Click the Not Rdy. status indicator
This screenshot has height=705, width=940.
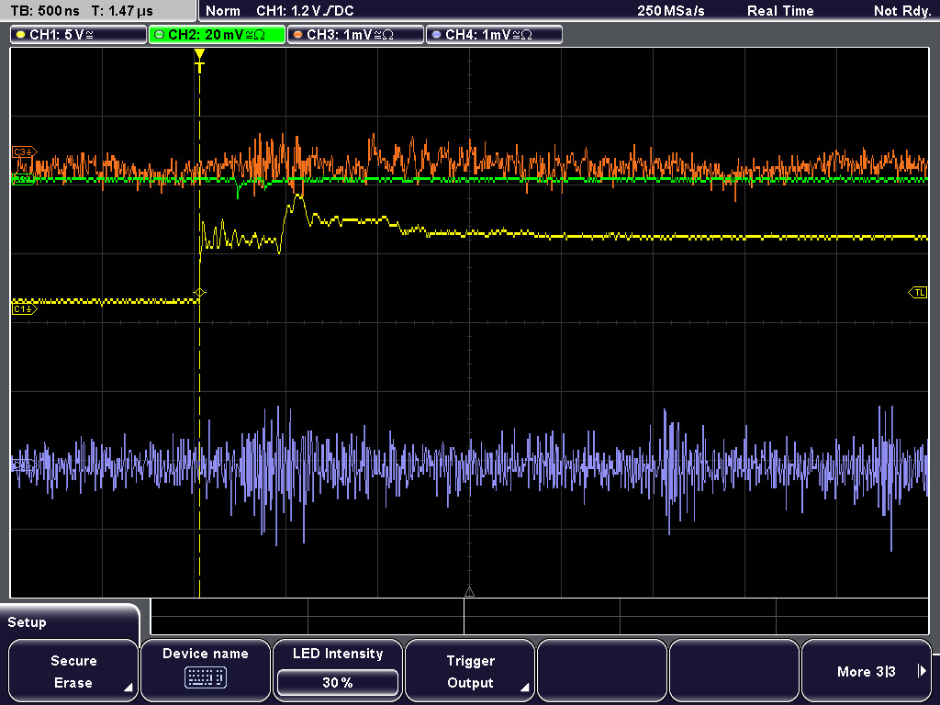903,11
